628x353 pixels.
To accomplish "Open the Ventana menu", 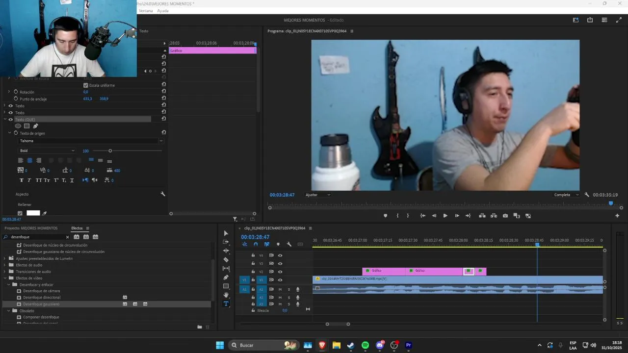I will [146, 11].
